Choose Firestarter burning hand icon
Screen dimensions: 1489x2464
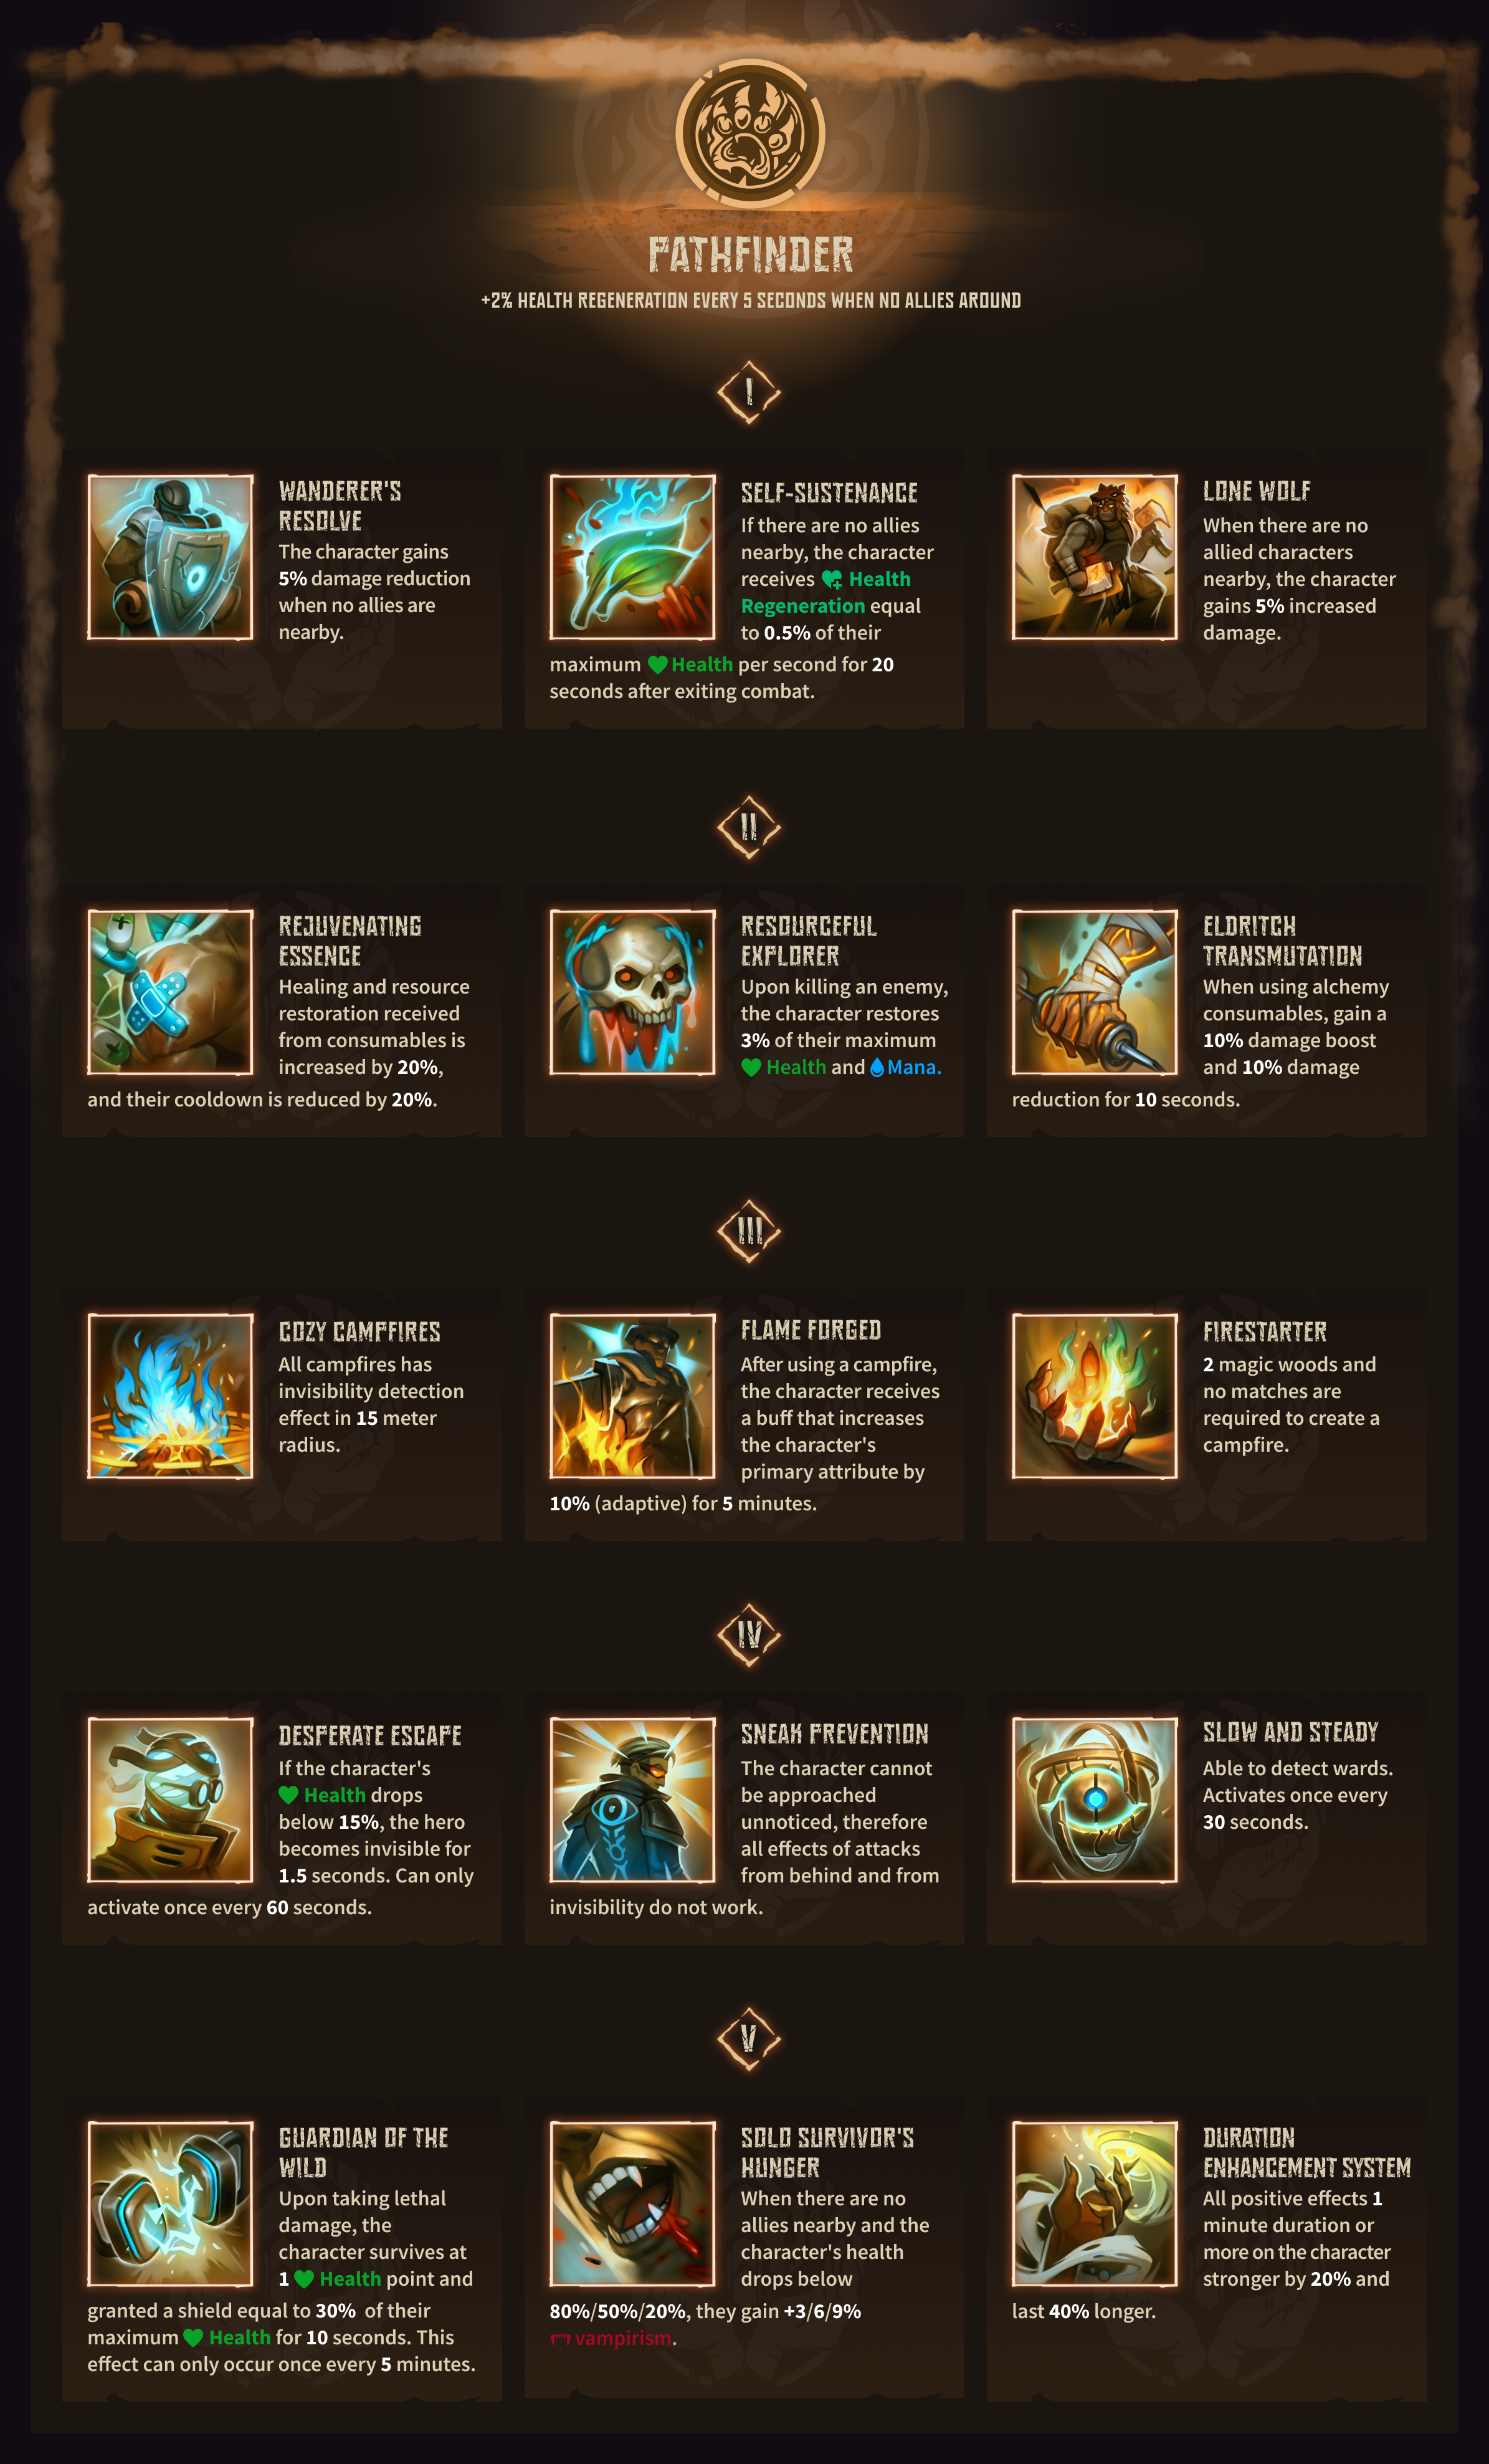pyautogui.click(x=1094, y=1396)
